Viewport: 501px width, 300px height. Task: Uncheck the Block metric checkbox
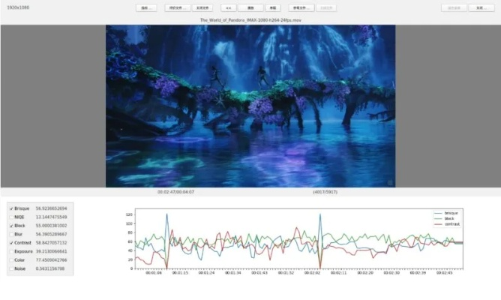point(10,225)
